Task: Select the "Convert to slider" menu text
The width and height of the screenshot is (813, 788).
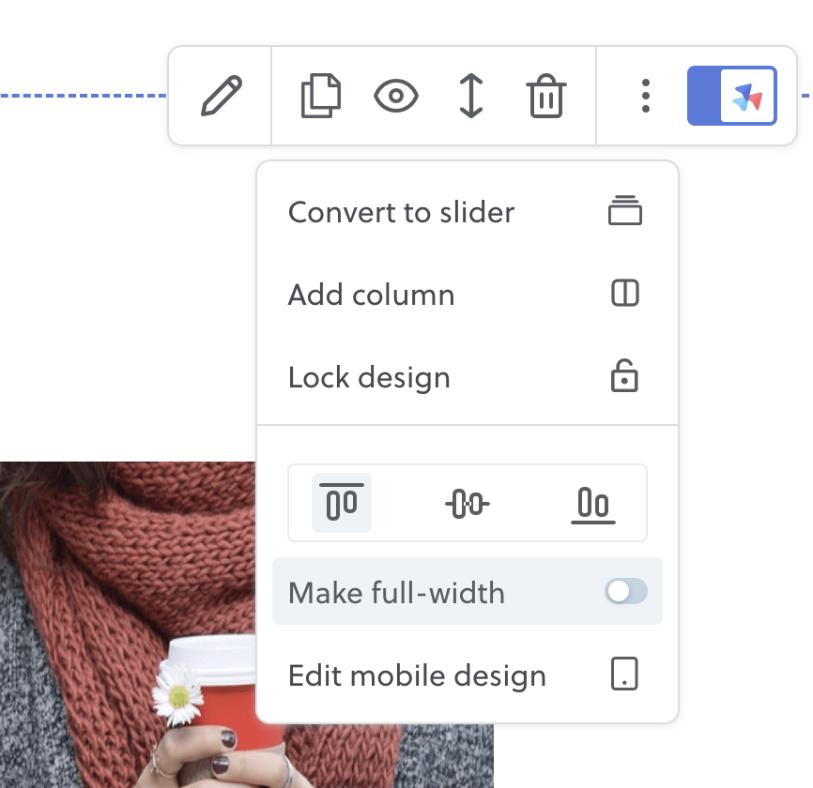Action: 401,212
